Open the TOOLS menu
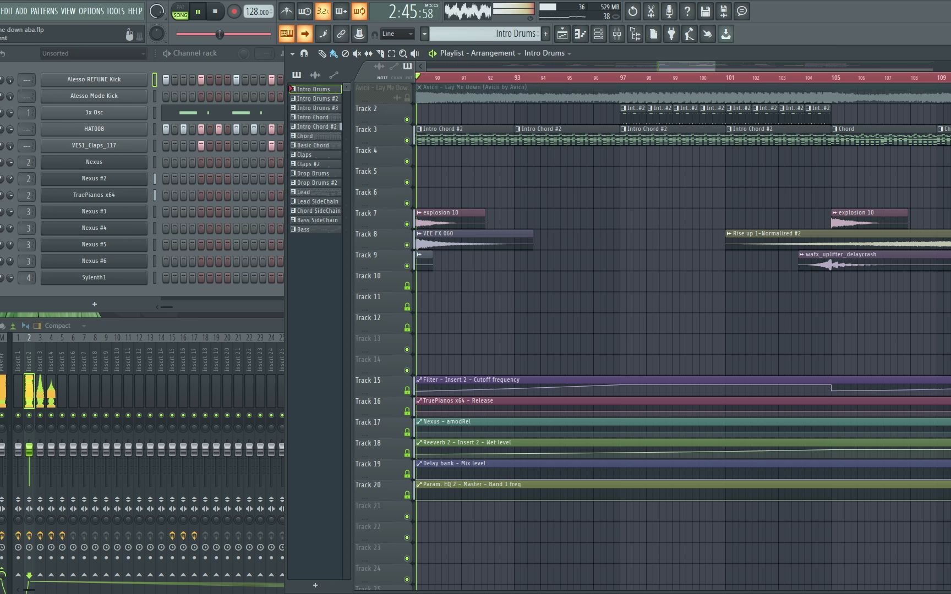The height and width of the screenshot is (594, 951). tap(116, 11)
